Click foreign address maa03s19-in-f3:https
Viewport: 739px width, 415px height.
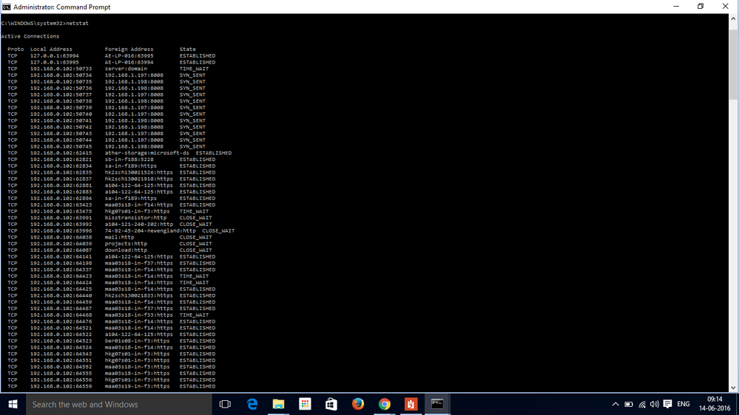click(137, 386)
